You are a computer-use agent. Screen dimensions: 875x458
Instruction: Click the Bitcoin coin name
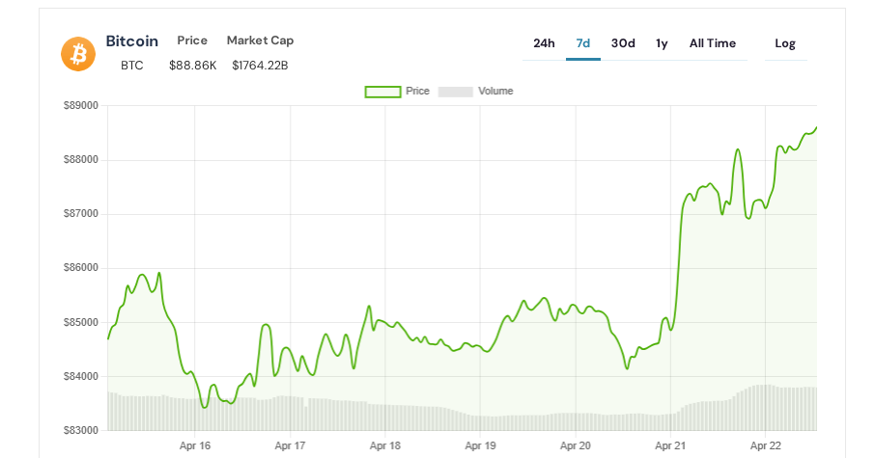132,41
